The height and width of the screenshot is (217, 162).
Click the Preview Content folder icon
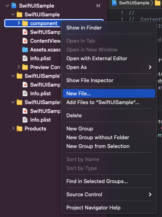(x=25, y=67)
